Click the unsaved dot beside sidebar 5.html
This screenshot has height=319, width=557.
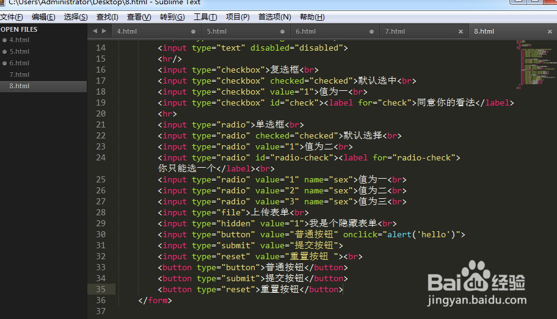click(5, 52)
